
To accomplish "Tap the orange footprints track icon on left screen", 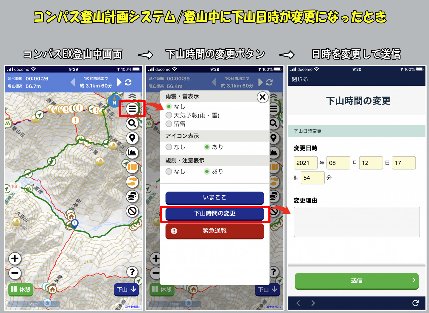I will 132,182.
